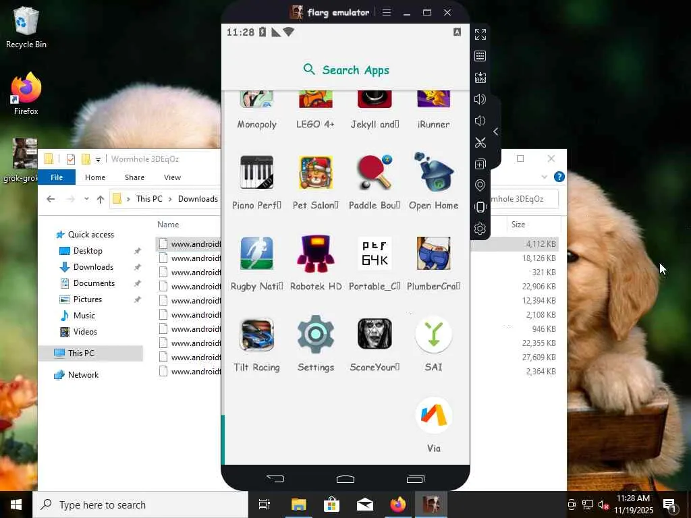Sort files by Name column header
The height and width of the screenshot is (518, 691).
click(x=168, y=224)
